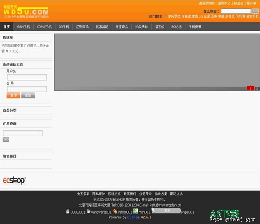
Task: Open footer link 公司简介
Action: pos(145,194)
